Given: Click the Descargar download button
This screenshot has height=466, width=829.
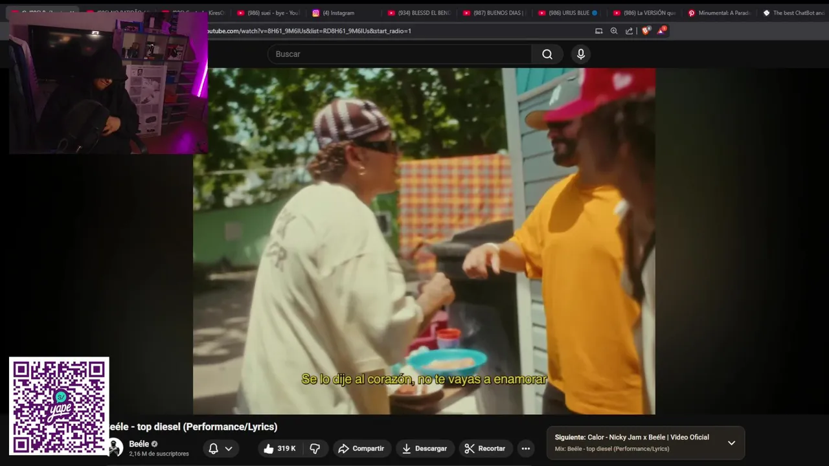Looking at the screenshot, I should 425,449.
